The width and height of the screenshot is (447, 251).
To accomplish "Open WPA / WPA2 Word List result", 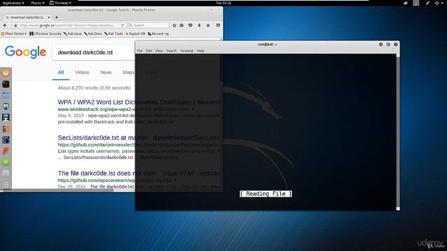I will tap(139, 102).
